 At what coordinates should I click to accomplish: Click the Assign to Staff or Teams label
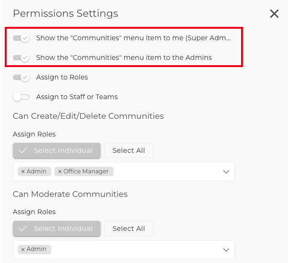click(77, 97)
